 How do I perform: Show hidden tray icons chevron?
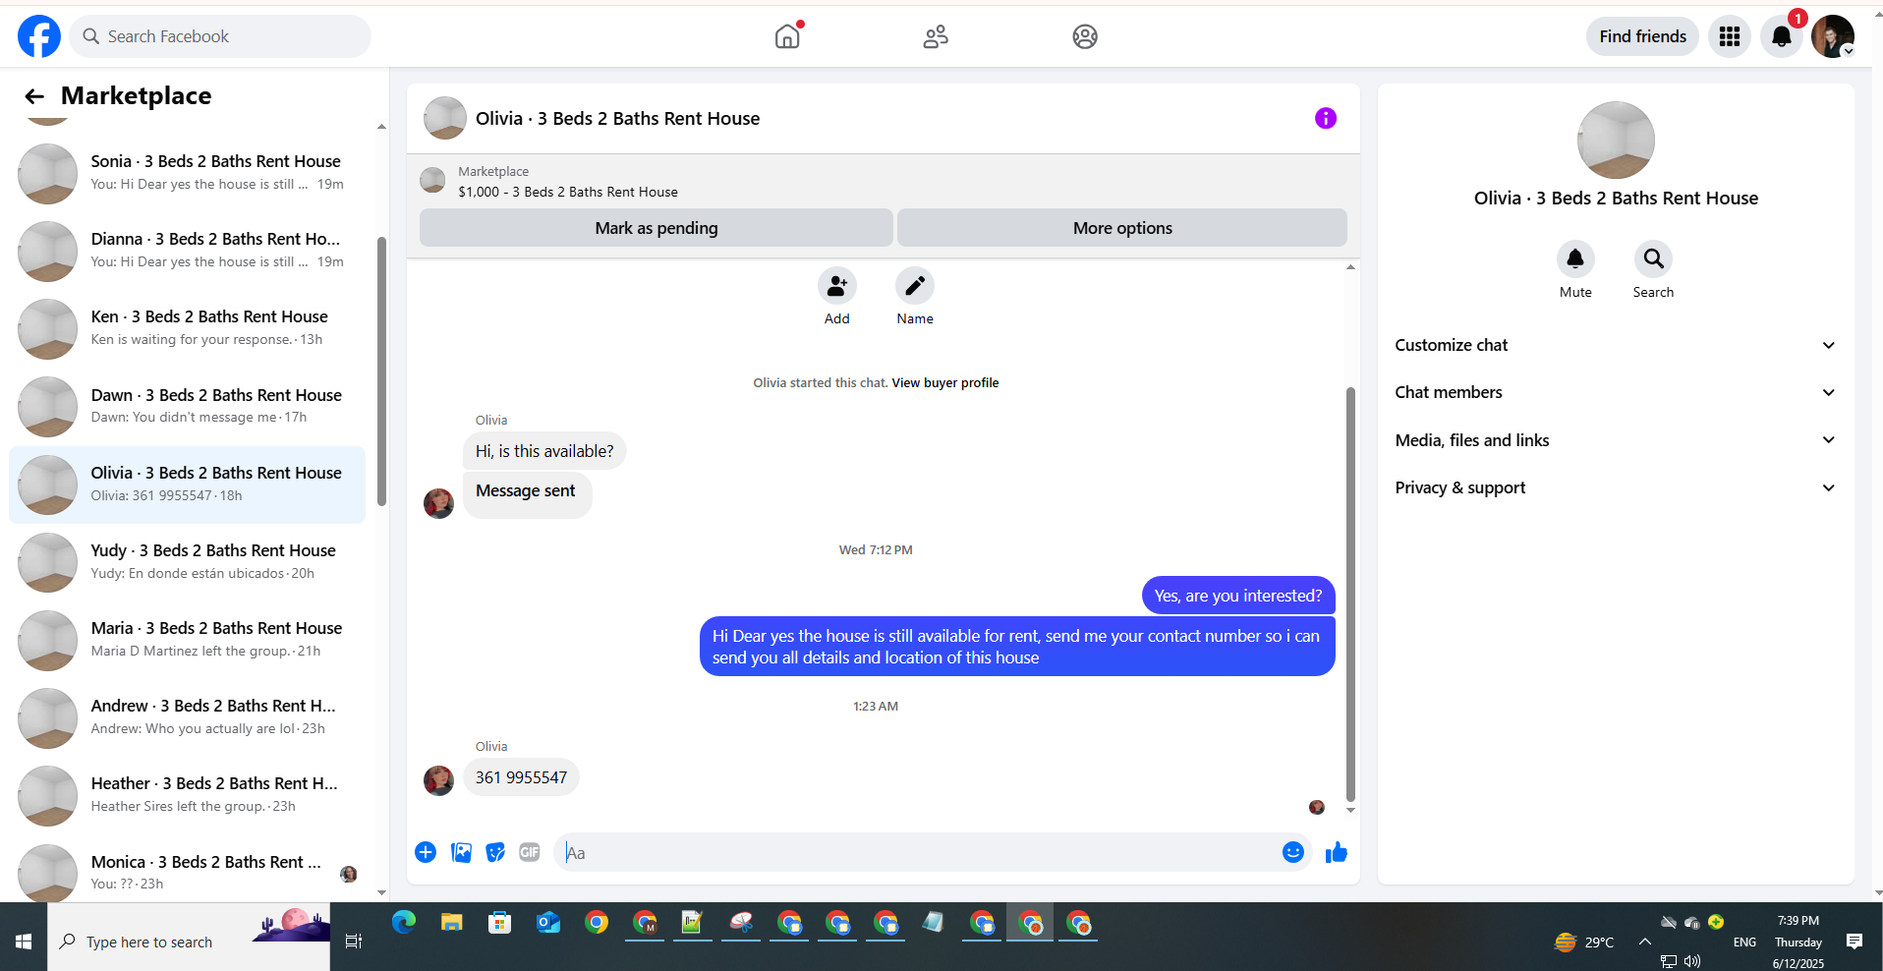(x=1644, y=942)
